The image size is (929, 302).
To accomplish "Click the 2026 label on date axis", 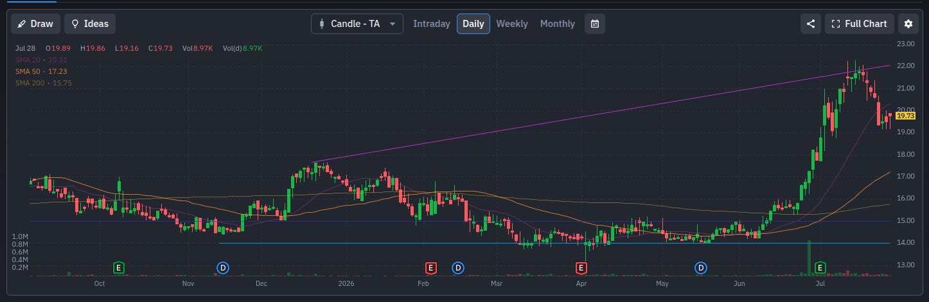I will coord(346,283).
